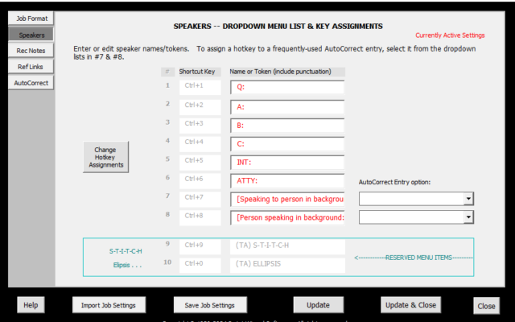
Task: Edit the speaker field containing Q:
Action: click(287, 88)
